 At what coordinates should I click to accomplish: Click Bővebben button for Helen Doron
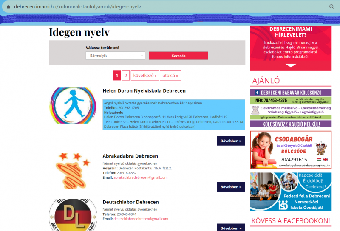231,141
